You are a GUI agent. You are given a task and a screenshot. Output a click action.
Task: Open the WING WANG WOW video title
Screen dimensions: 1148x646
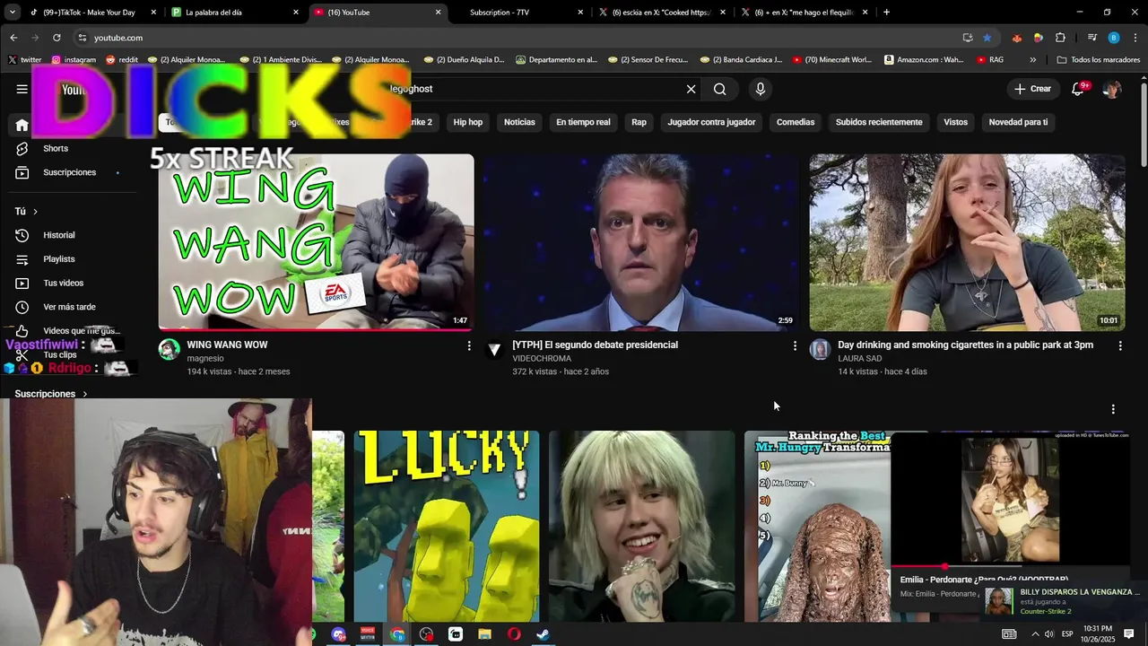click(x=227, y=345)
